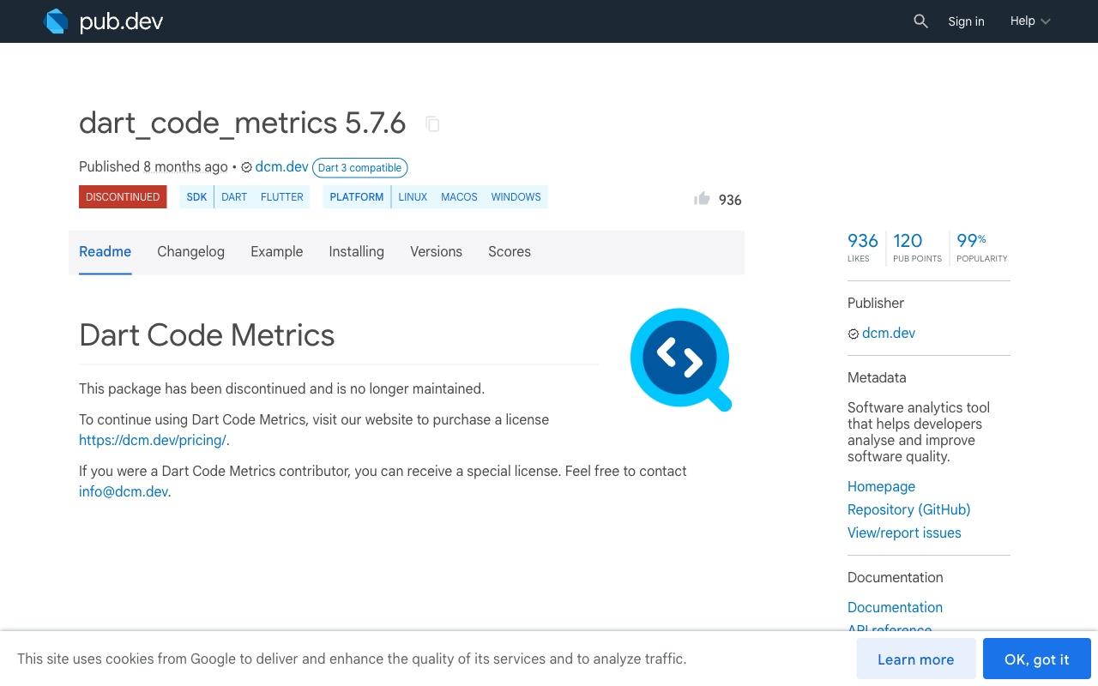Filter by the DART SDK tag
This screenshot has width=1098, height=686.
coord(234,196)
